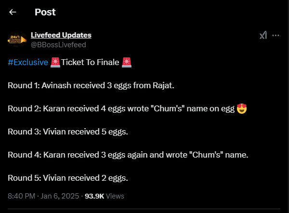Click the Round 2 Karan line

(x=127, y=108)
